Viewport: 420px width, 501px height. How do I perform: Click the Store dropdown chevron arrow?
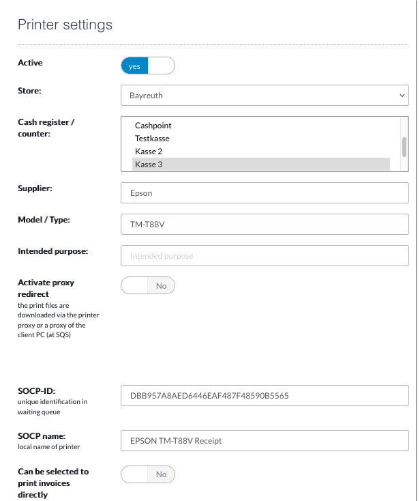(402, 95)
